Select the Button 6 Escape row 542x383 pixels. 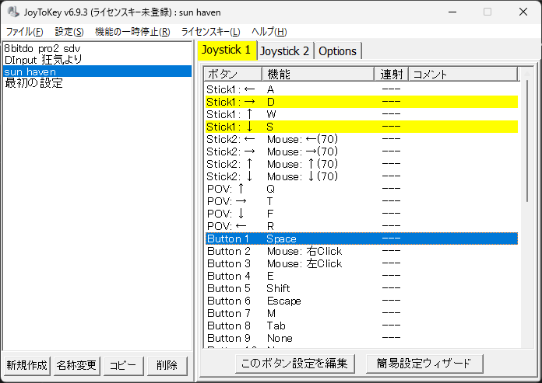coord(361,301)
